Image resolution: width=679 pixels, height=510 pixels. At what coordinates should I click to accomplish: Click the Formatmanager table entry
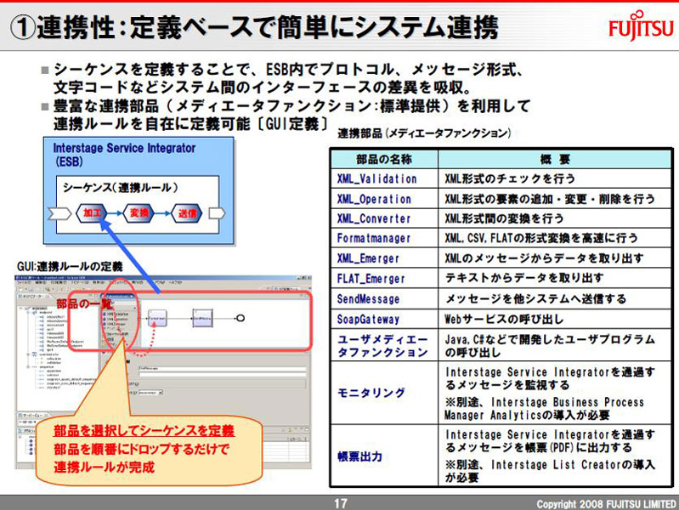point(373,239)
